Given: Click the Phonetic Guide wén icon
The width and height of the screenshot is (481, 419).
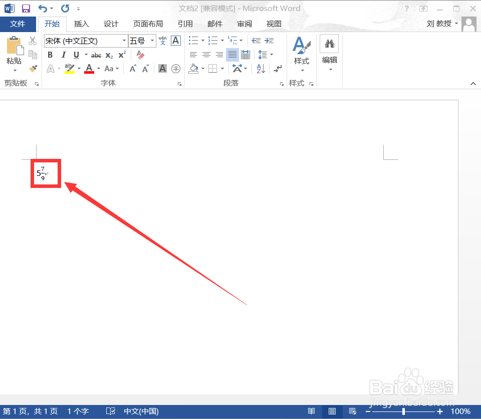Looking at the screenshot, I should tap(162, 41).
